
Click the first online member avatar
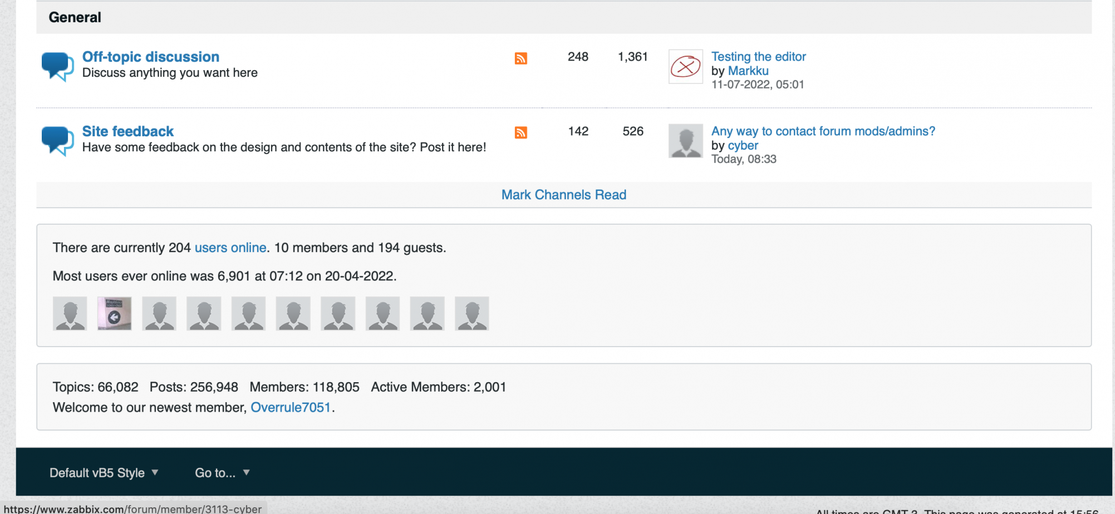[x=70, y=314]
